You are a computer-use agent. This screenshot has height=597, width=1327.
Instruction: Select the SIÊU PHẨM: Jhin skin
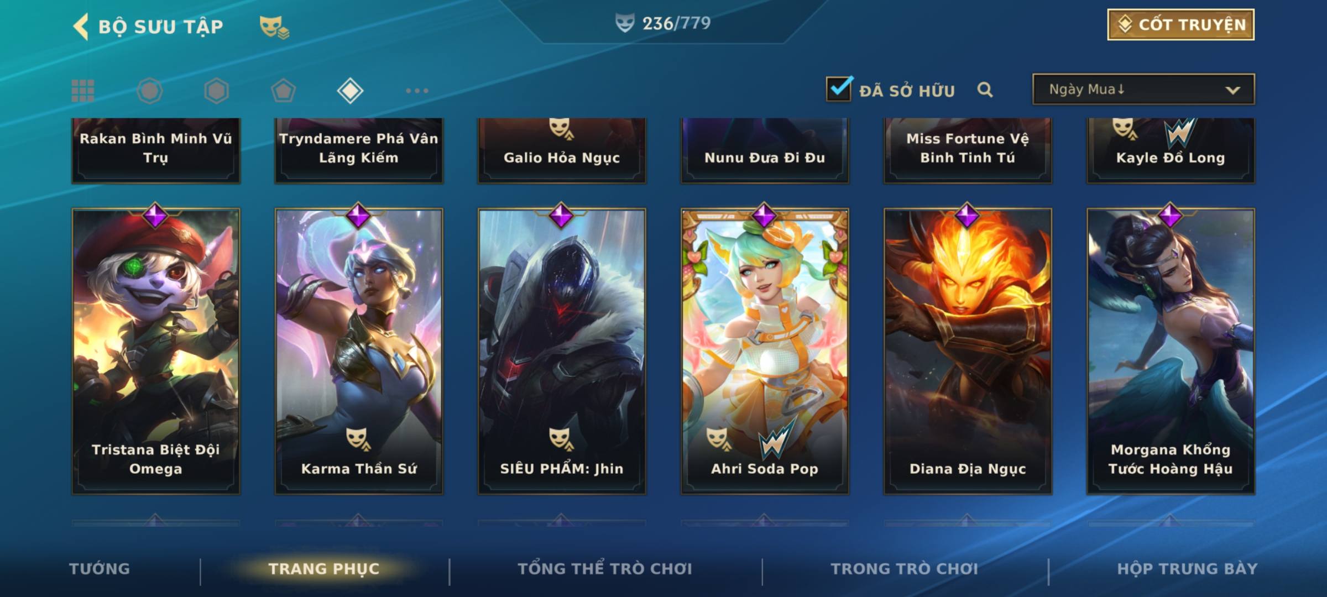(562, 351)
